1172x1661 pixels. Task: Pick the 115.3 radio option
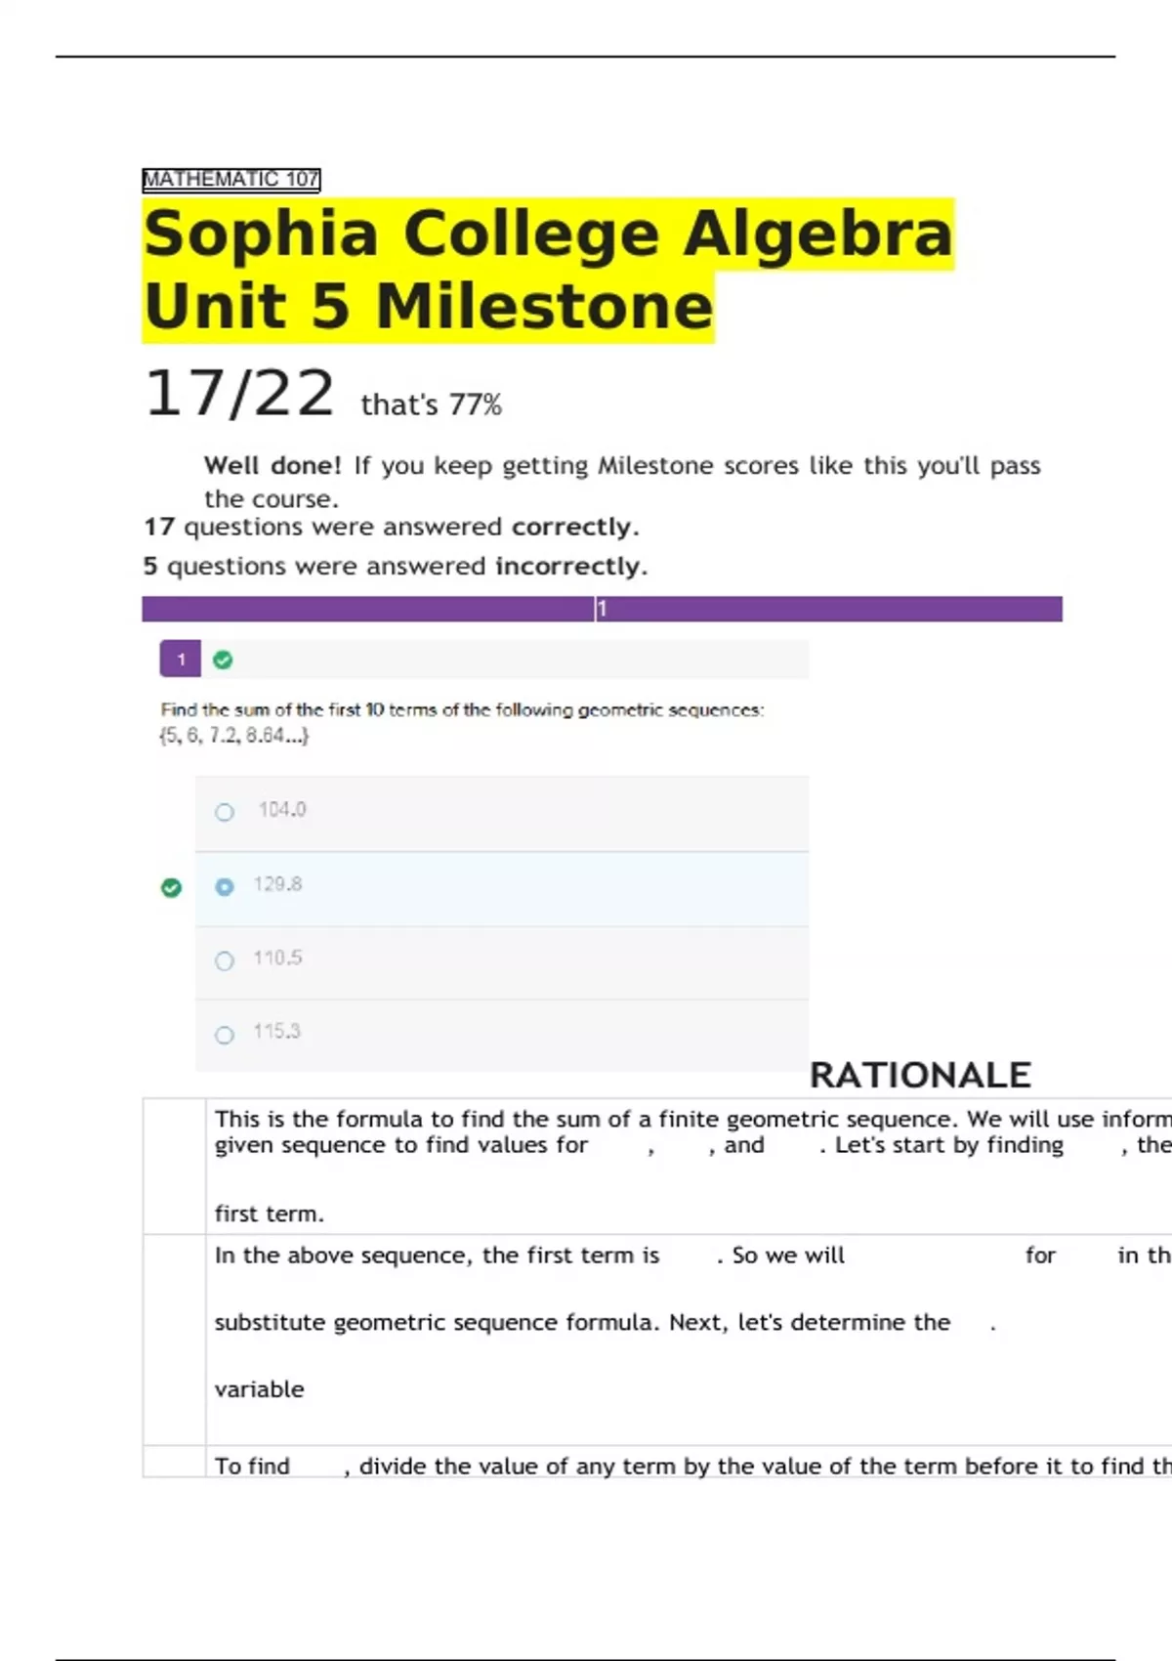[x=225, y=1035]
